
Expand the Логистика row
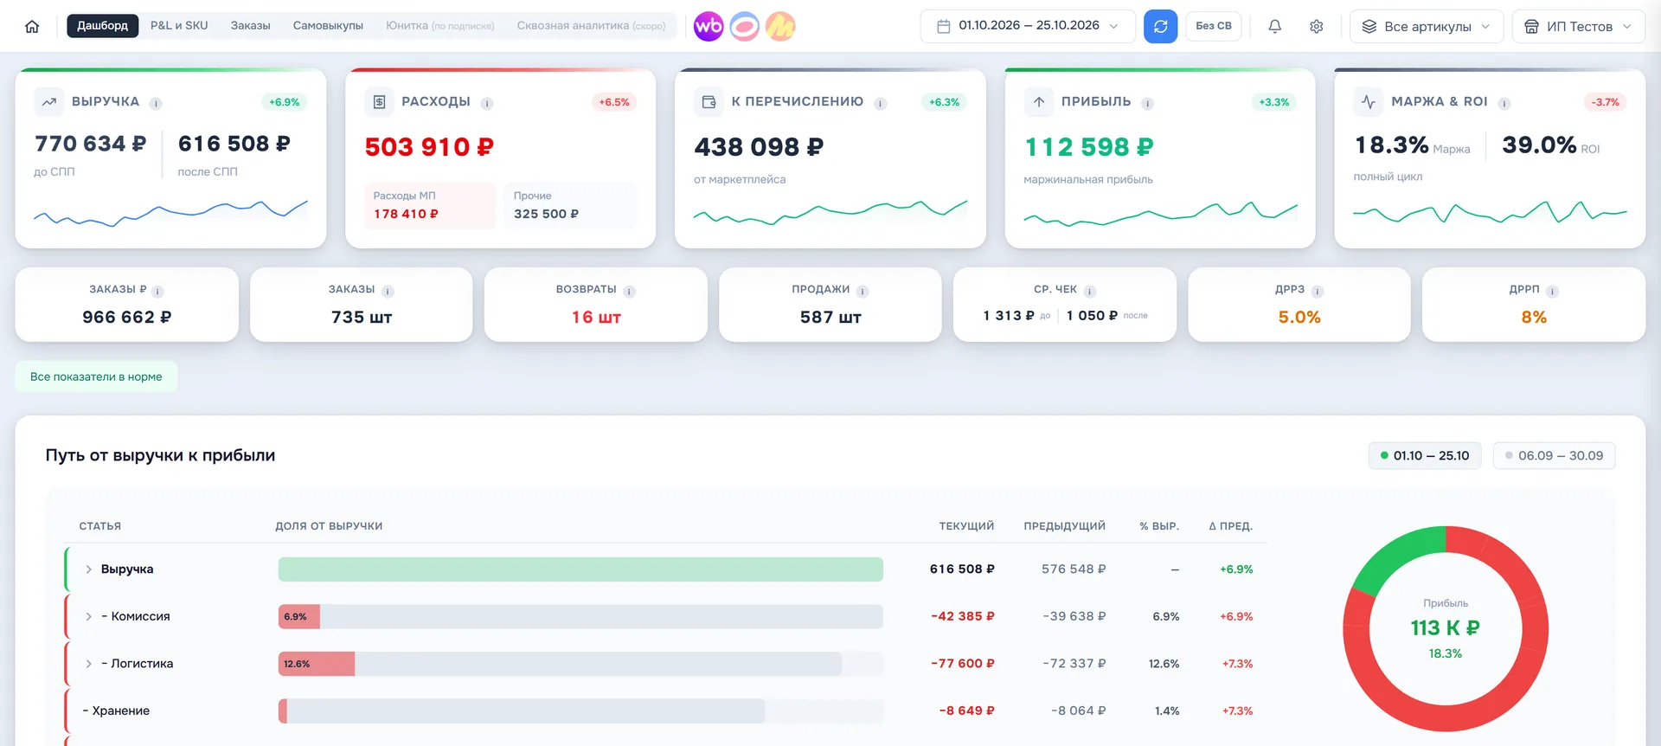pos(88,663)
